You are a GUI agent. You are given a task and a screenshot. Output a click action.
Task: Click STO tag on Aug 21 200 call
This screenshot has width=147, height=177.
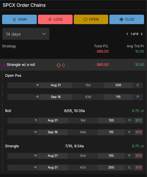[x=139, y=167]
